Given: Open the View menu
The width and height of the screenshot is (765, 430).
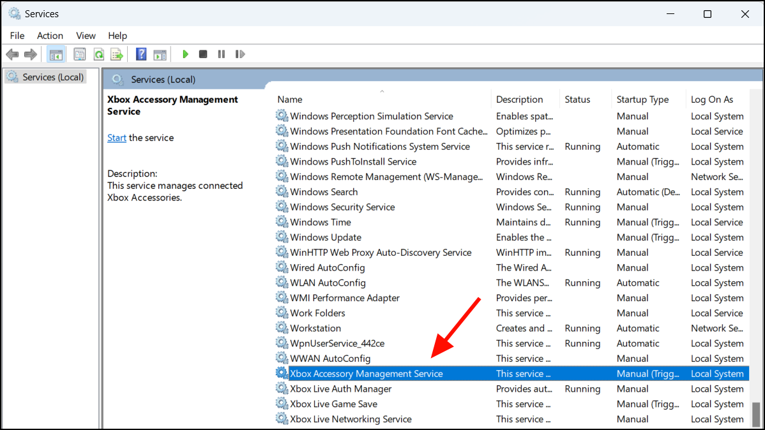Looking at the screenshot, I should point(86,36).
